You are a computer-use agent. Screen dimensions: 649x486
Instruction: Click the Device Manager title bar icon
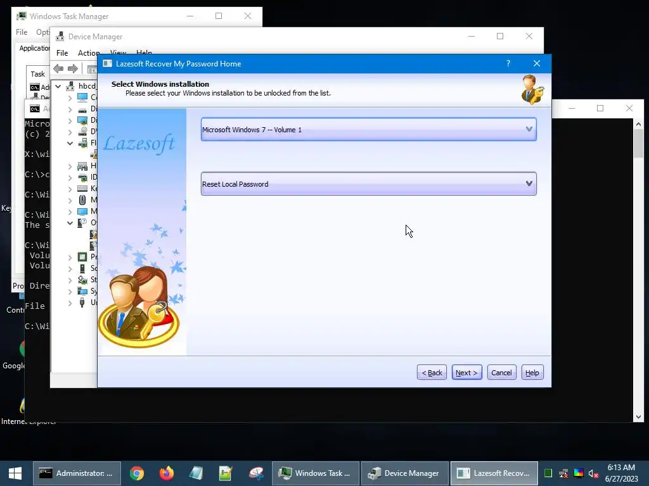pos(60,36)
